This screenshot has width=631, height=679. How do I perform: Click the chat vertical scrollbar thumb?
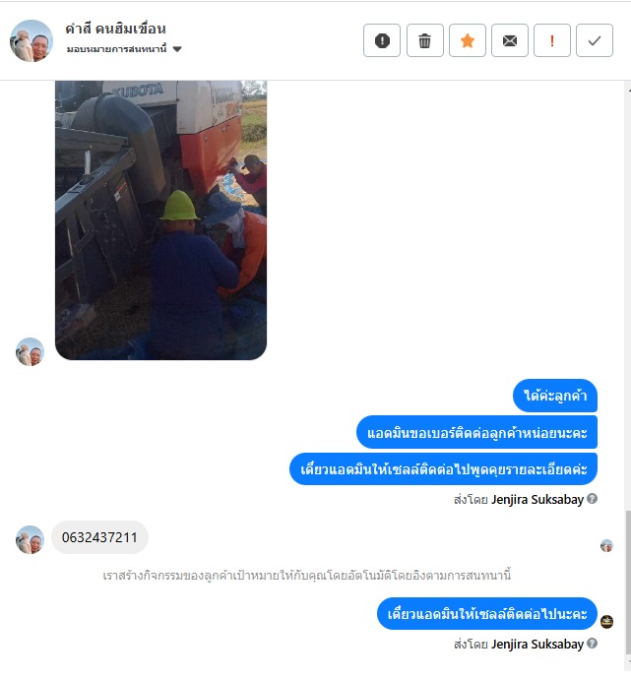tap(627, 583)
